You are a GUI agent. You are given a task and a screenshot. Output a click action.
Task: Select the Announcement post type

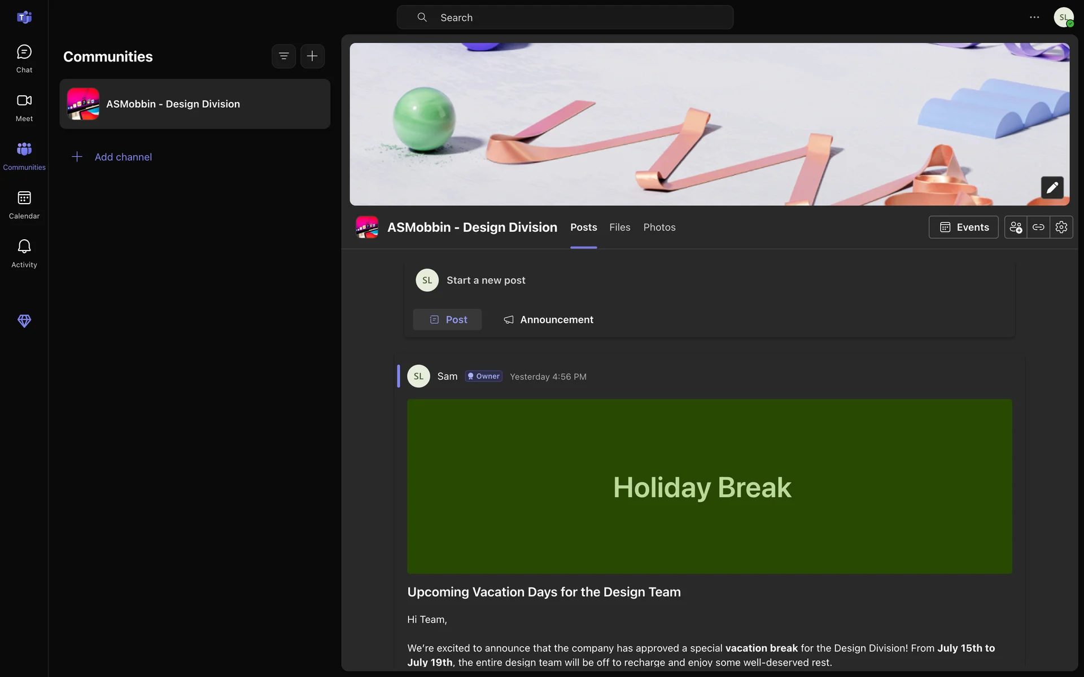point(548,320)
